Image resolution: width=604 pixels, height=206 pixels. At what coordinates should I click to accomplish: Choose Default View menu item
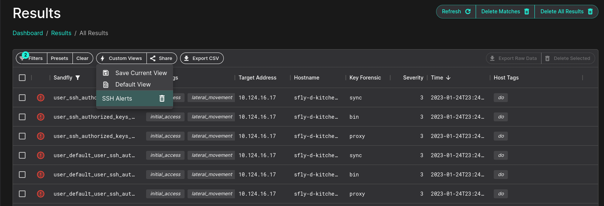click(135, 84)
